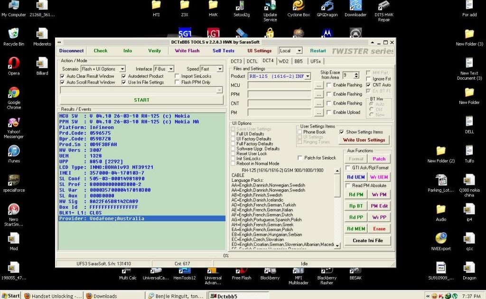Open the HWK folder icon

coord(213,8)
